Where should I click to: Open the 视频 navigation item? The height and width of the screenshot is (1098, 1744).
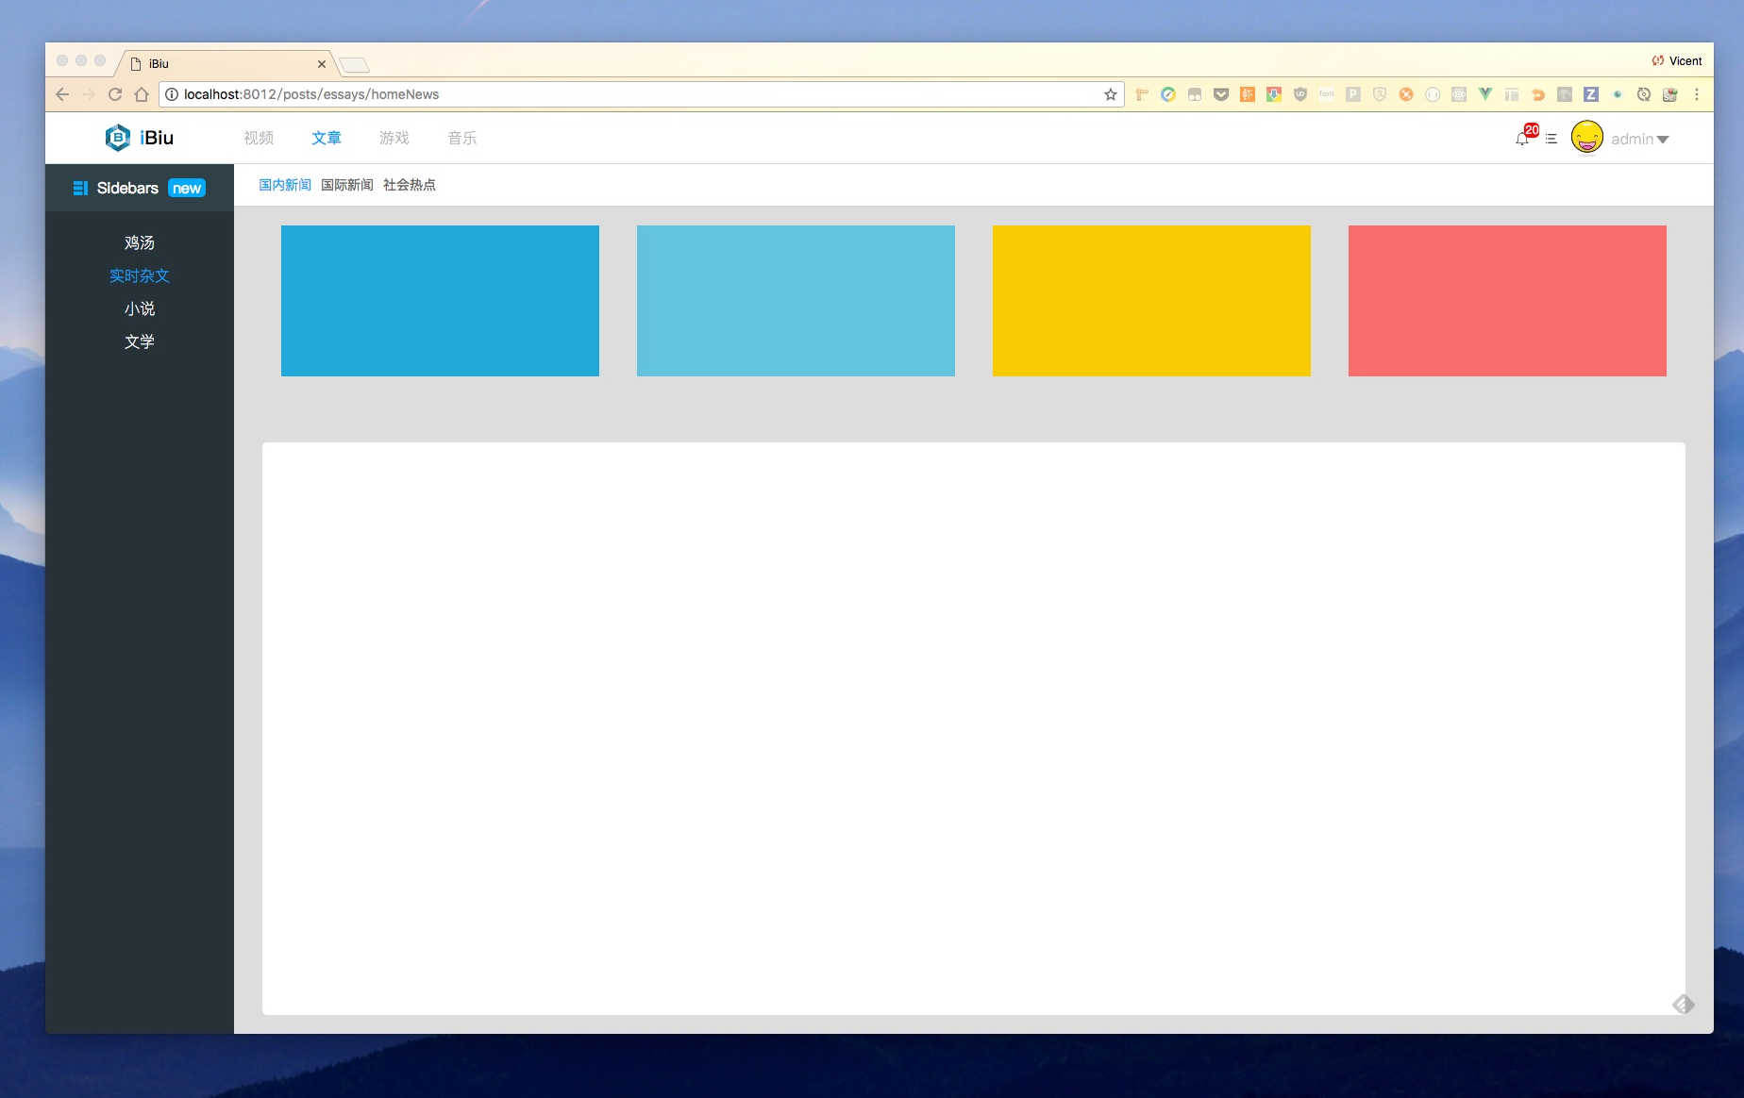tap(259, 138)
